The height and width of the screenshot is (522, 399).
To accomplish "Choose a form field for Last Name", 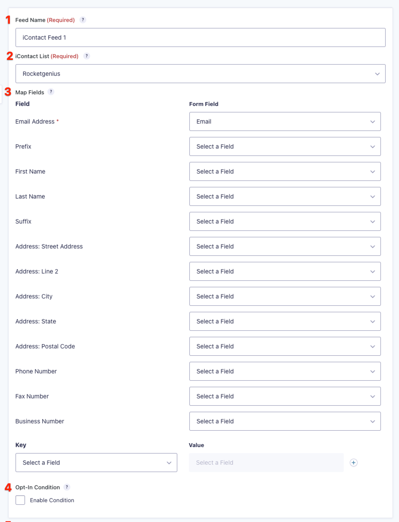I will [285, 196].
